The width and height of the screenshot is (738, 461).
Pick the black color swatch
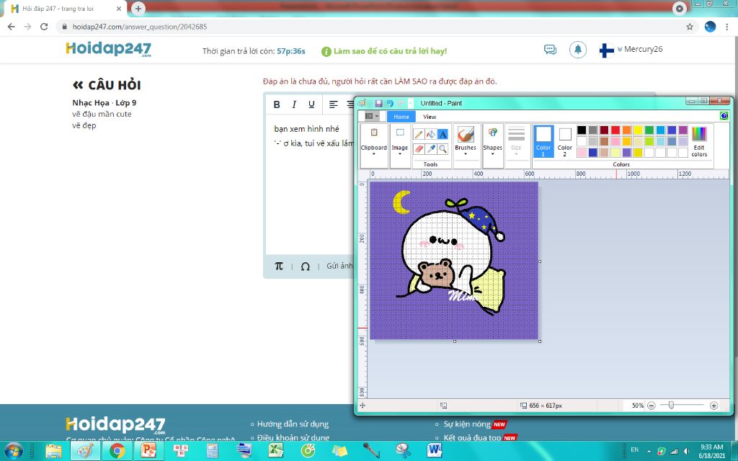click(x=582, y=130)
